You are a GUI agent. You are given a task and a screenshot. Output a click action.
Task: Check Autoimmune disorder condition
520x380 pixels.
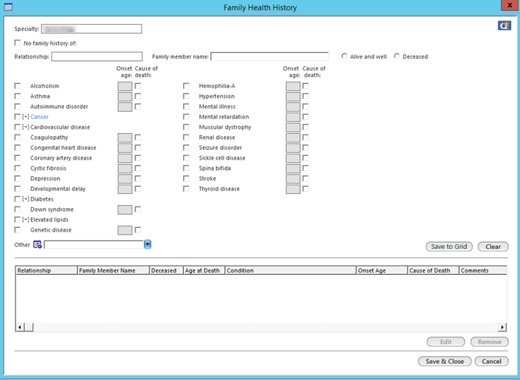[x=18, y=107]
